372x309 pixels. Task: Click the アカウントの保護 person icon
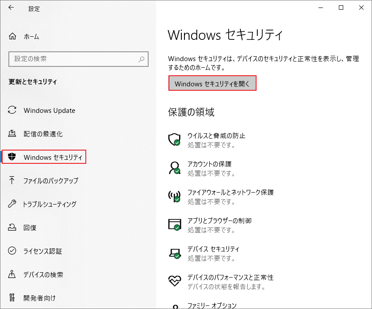pyautogui.click(x=174, y=168)
